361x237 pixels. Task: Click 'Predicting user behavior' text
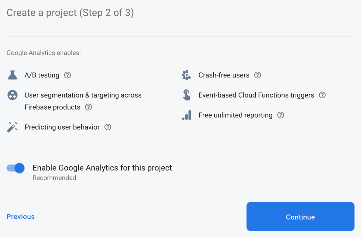[x=62, y=127]
